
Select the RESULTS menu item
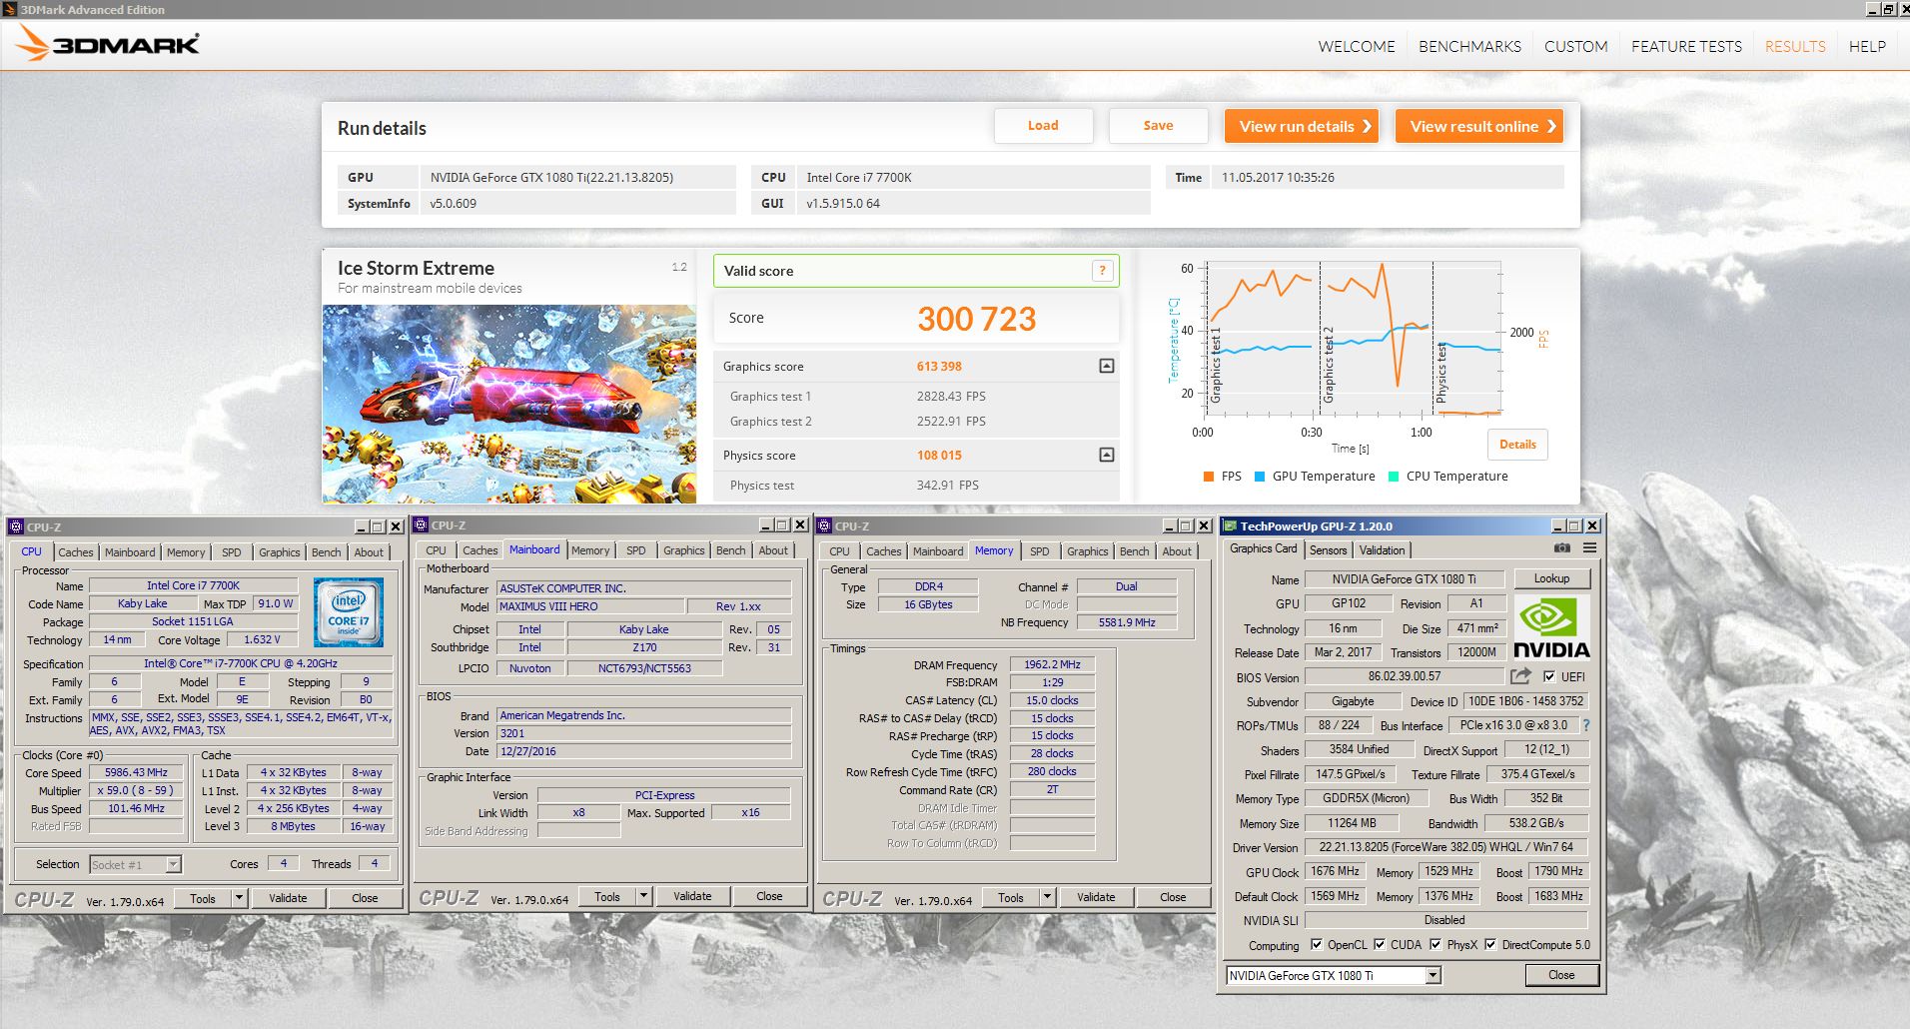[1795, 46]
